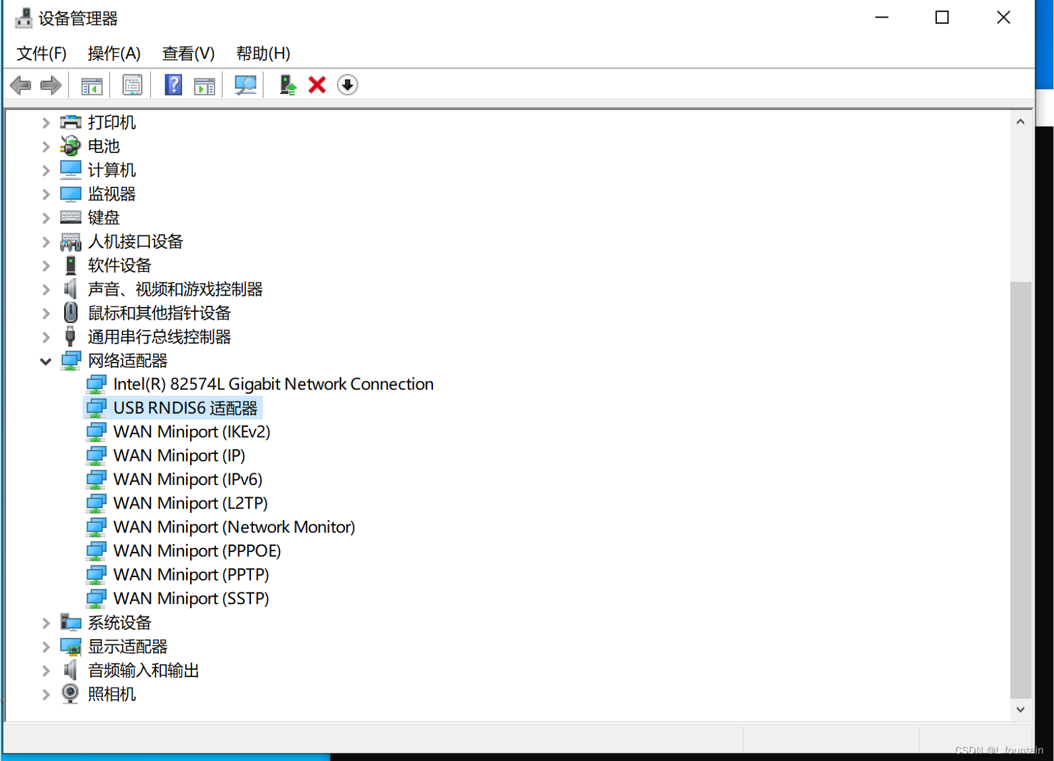
Task: Select WAN Miniport (Network Monitor)
Action: tap(234, 527)
